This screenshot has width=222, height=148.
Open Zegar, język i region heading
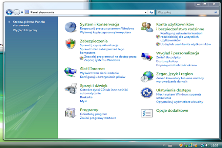(174, 74)
